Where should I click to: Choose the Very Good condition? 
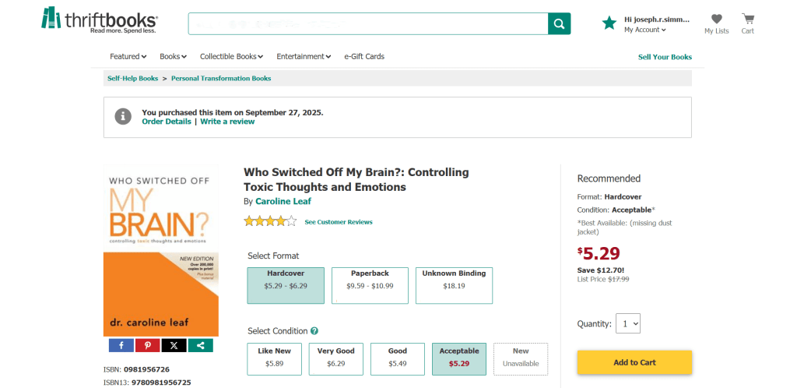coord(336,358)
